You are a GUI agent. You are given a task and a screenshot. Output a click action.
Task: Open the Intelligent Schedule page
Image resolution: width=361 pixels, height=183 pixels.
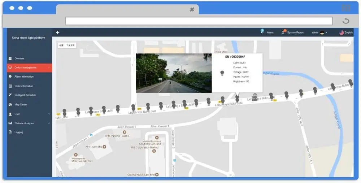coord(25,95)
